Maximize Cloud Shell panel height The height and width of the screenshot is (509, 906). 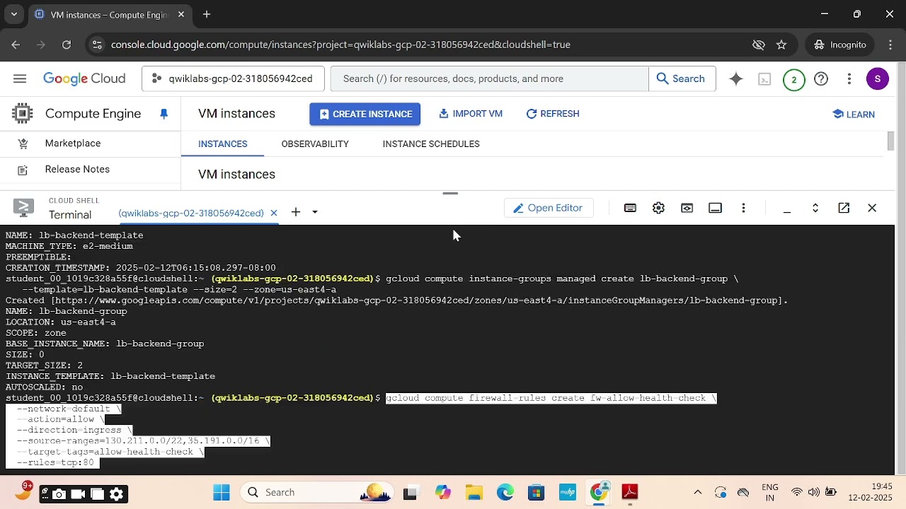pyautogui.click(x=815, y=208)
